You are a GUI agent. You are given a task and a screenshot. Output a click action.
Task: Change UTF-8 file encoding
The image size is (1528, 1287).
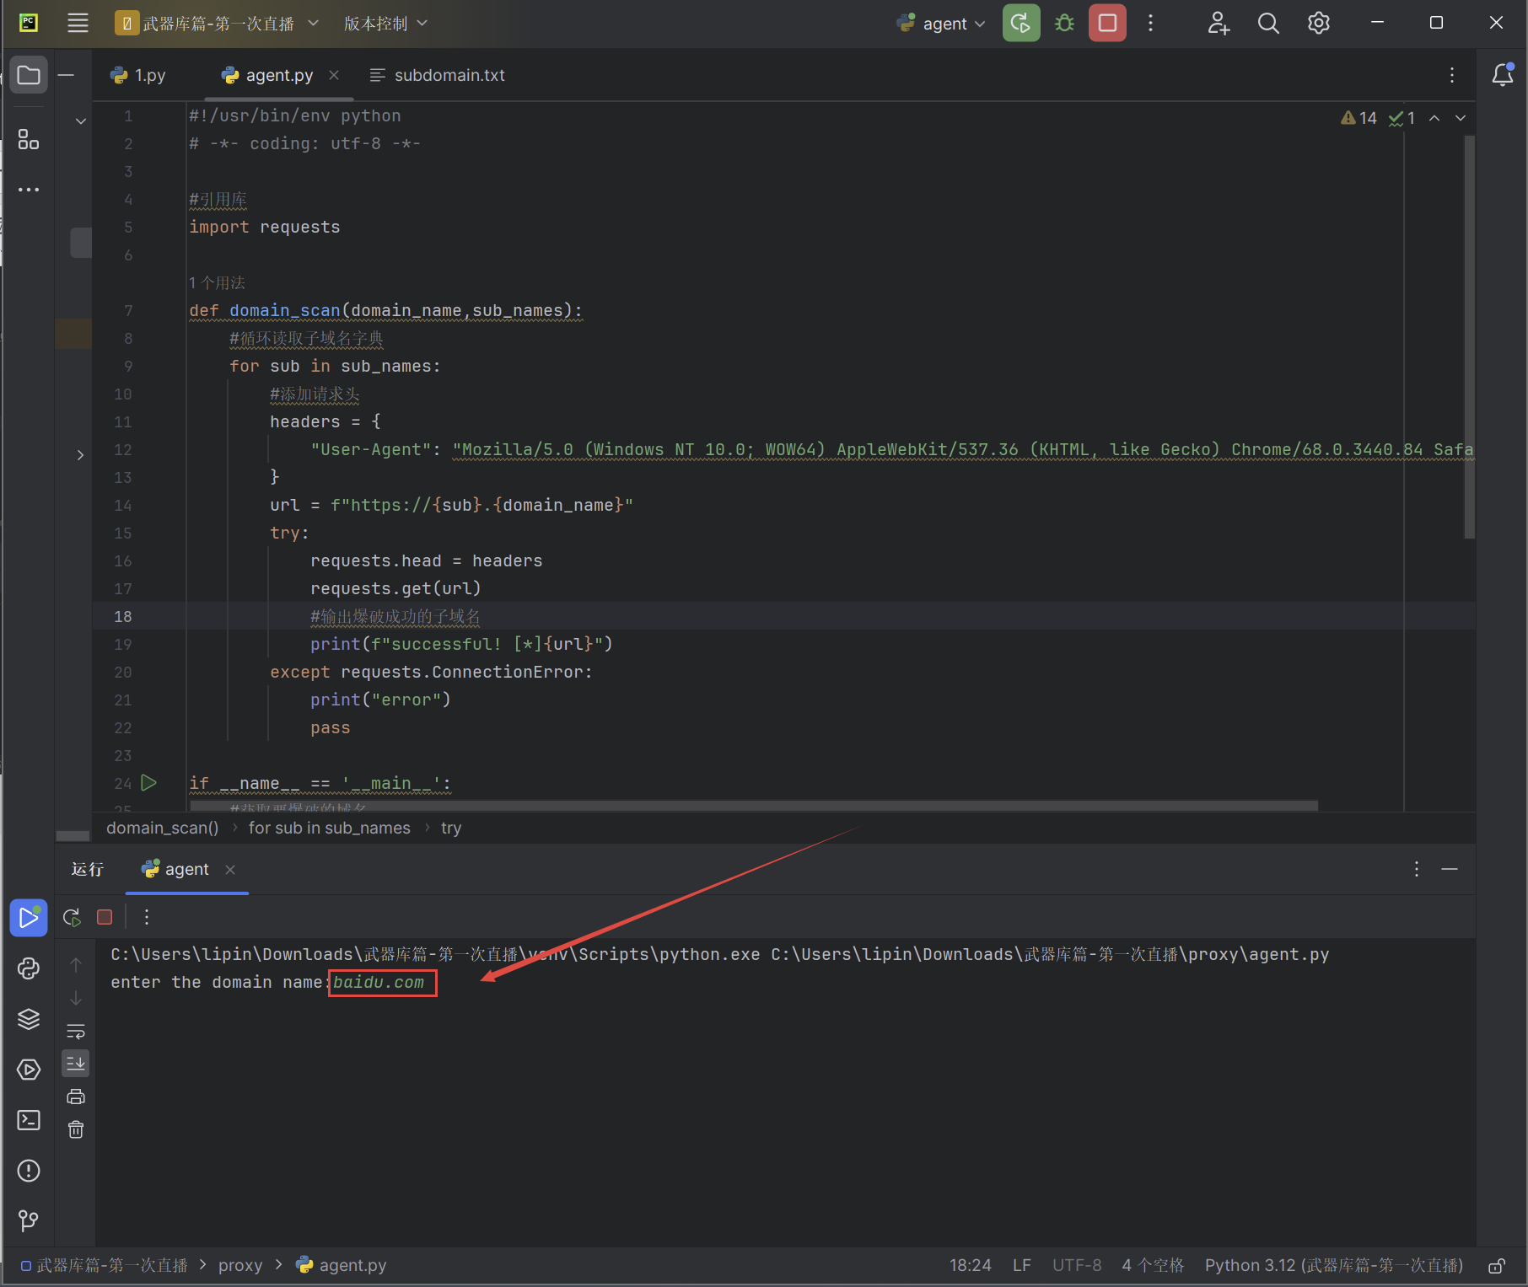1077,1265
